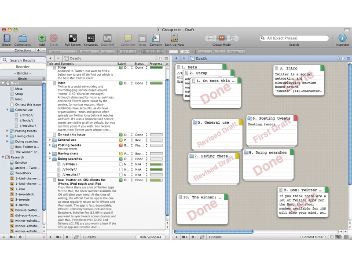
Task: Click the Back Up Now icon
Action: click(x=174, y=38)
